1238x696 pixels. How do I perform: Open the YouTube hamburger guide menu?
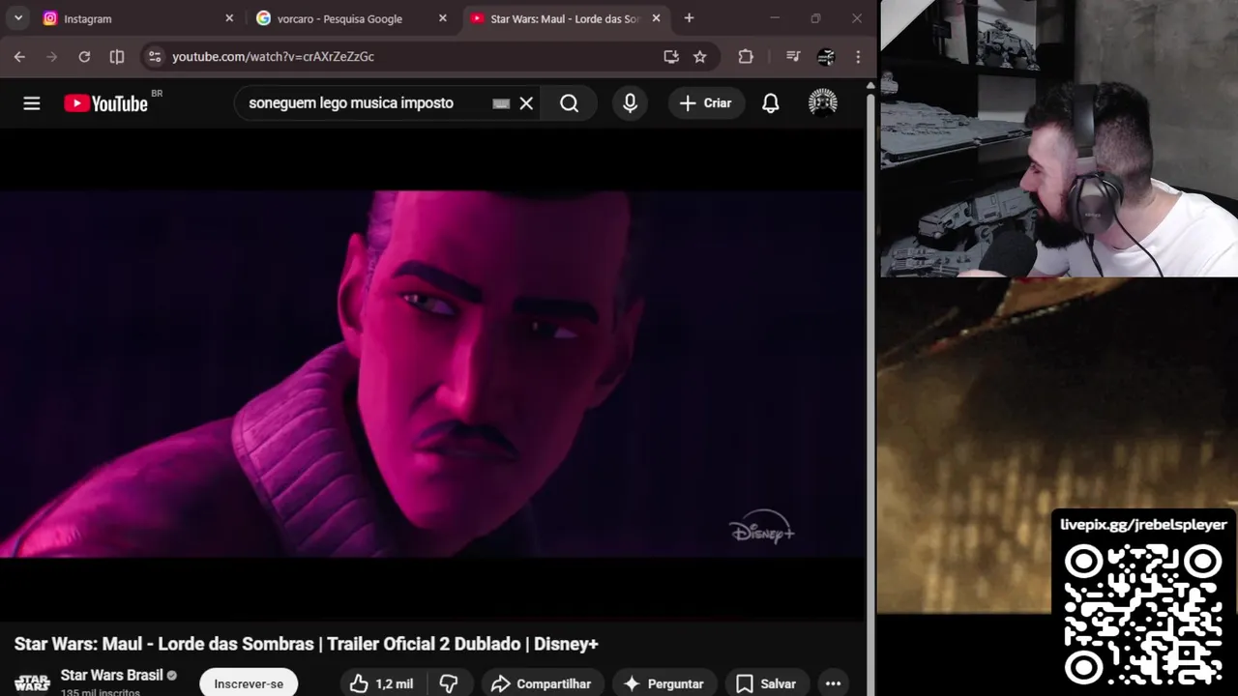[x=32, y=103]
